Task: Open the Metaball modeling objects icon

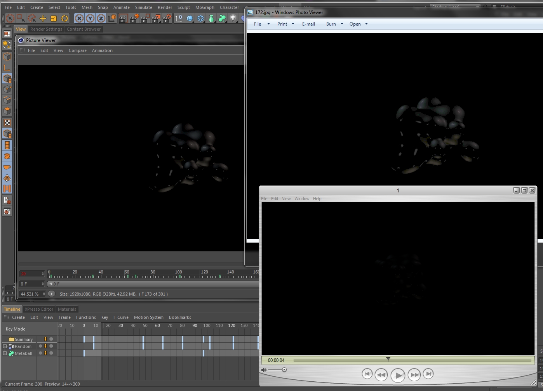Action: pos(222,18)
